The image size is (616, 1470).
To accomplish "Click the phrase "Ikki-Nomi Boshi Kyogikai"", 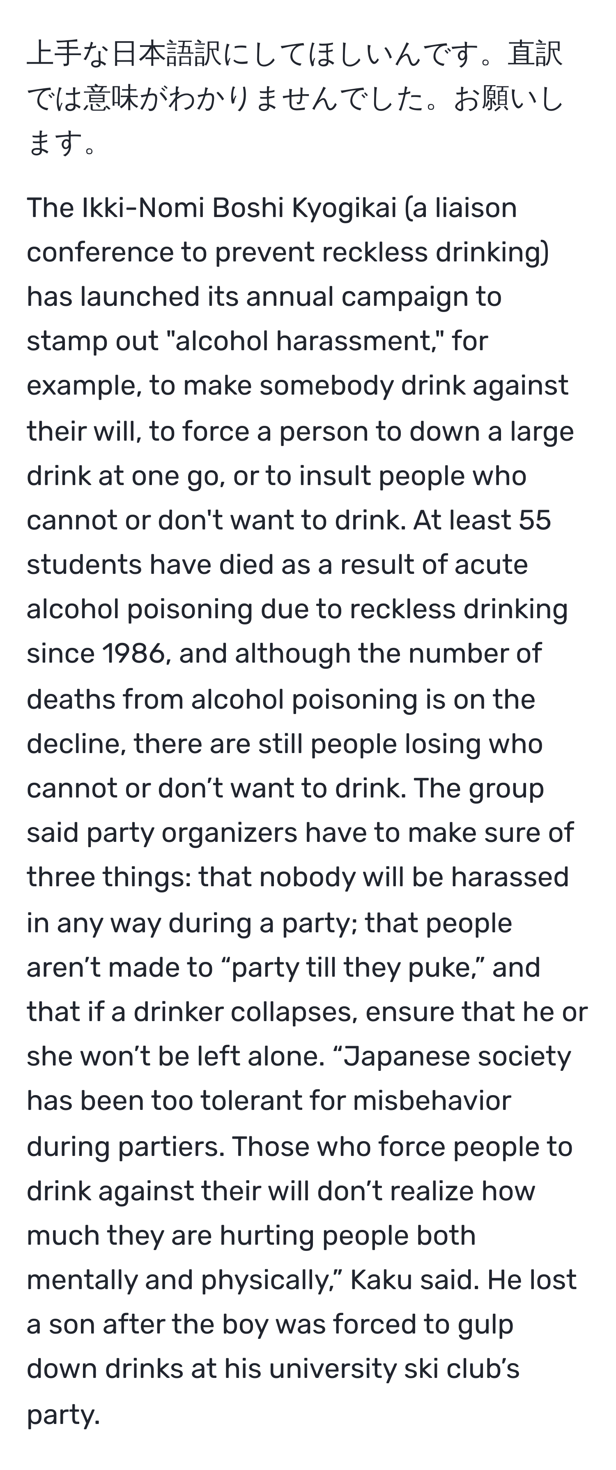I will coord(239,208).
